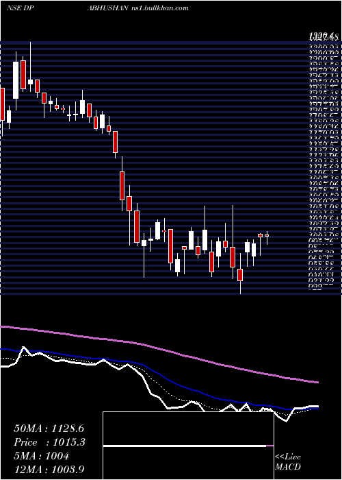Click the white MACD histogram box
Image resolution: width=342 pixels, height=480 pixels.
point(188,446)
